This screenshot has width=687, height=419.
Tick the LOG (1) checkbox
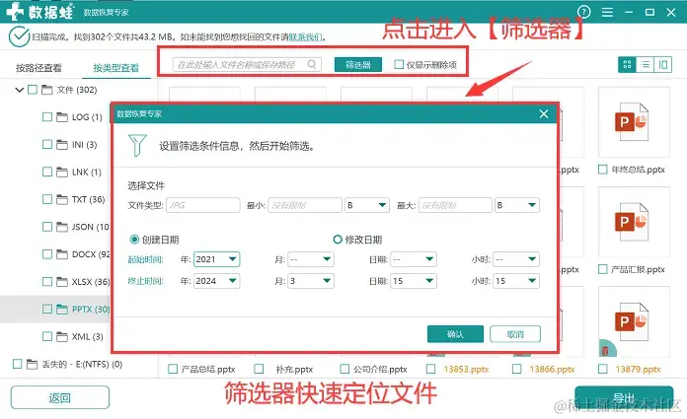pyautogui.click(x=47, y=117)
